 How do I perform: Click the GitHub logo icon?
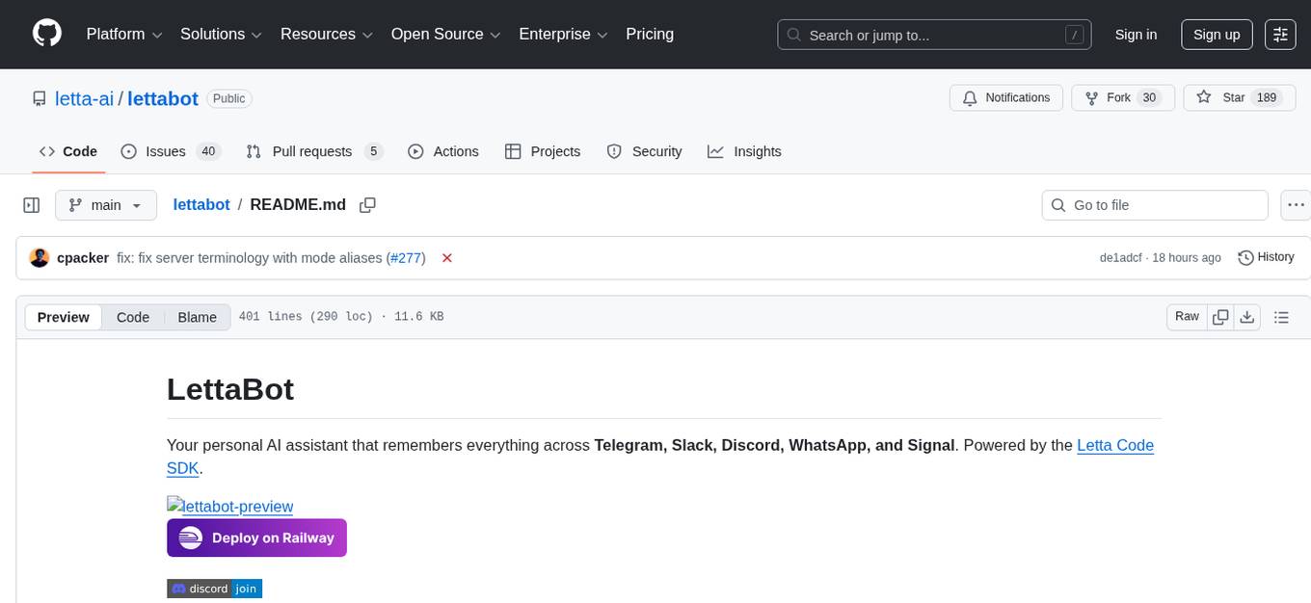[46, 34]
